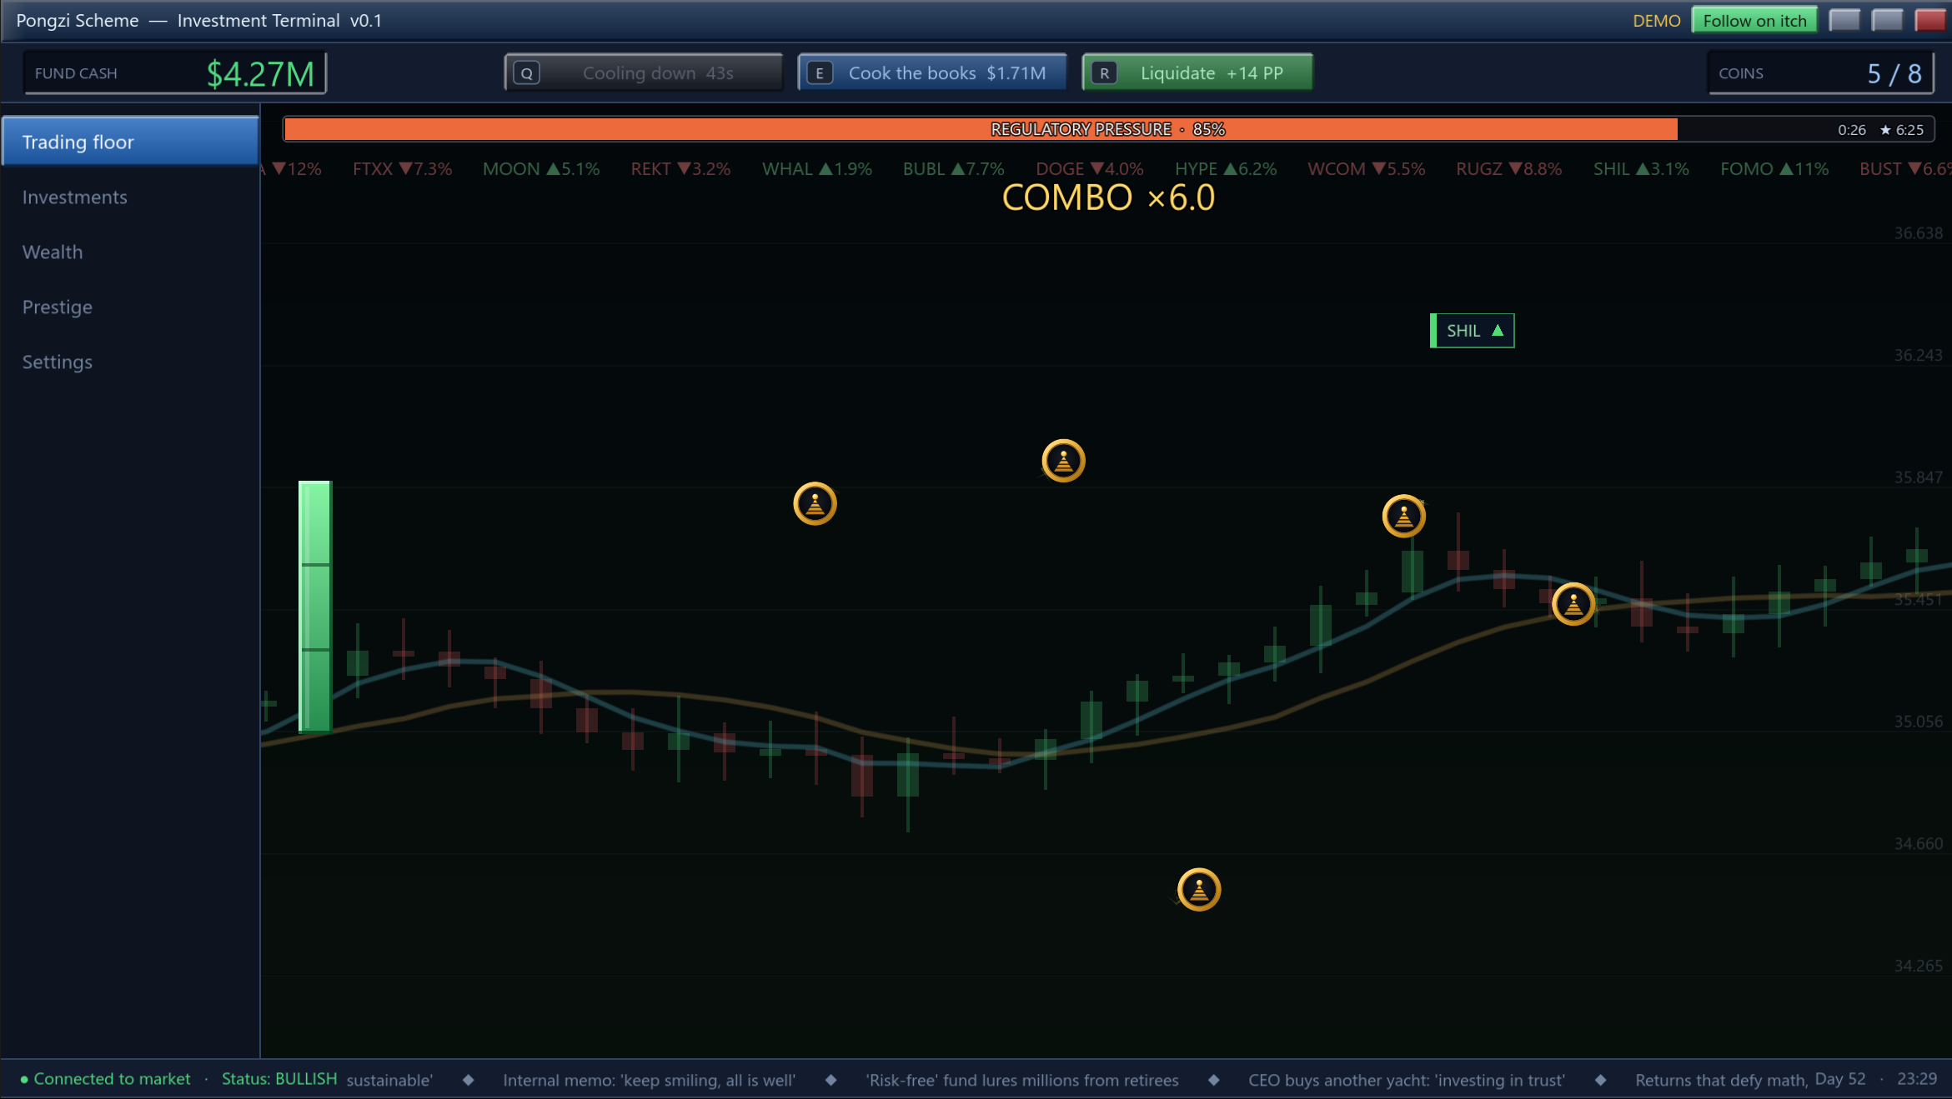Grab the gold coin near the chart peak
Viewport: 1952px width, 1099px height.
pos(1404,517)
